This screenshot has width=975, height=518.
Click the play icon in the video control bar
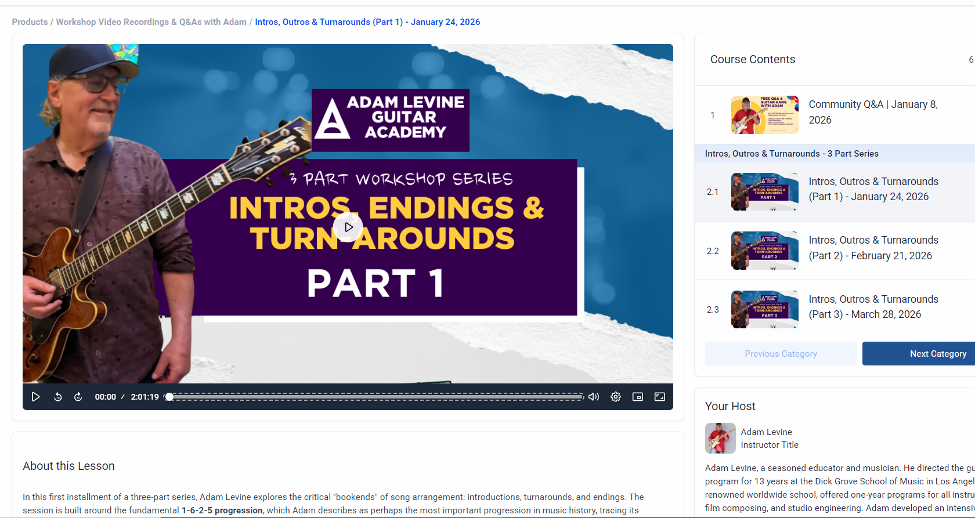click(35, 397)
